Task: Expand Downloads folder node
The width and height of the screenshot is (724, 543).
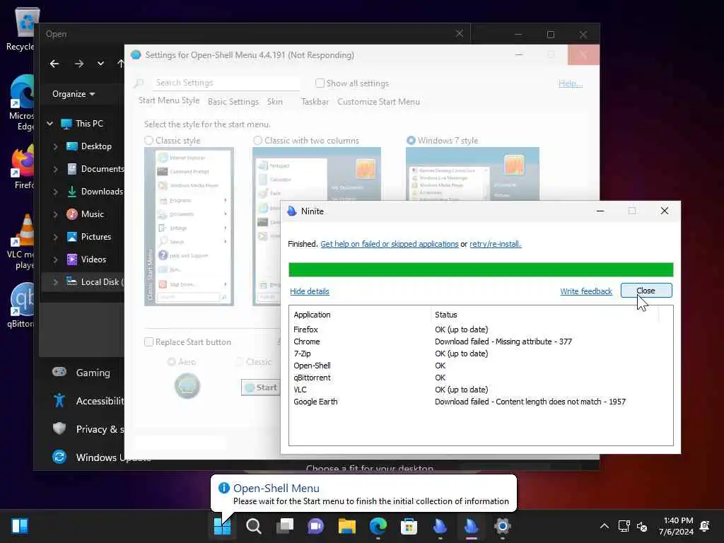Action: (55, 192)
